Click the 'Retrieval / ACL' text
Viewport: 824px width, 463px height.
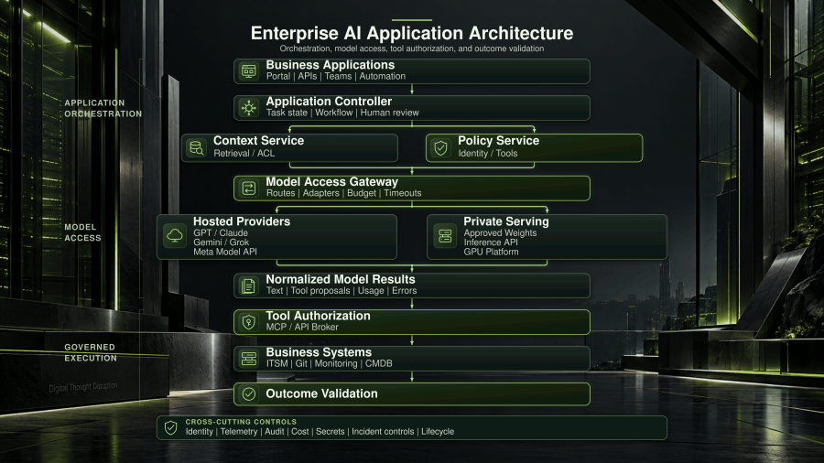pos(244,154)
